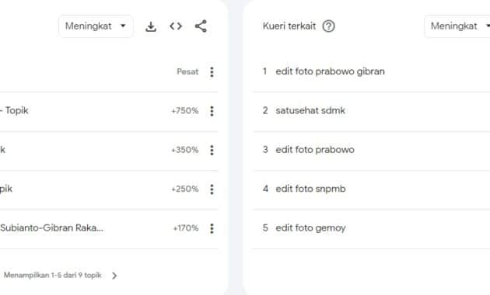This screenshot has width=490, height=295.
Task: Open the Kueri terkait help icon
Action: click(328, 26)
